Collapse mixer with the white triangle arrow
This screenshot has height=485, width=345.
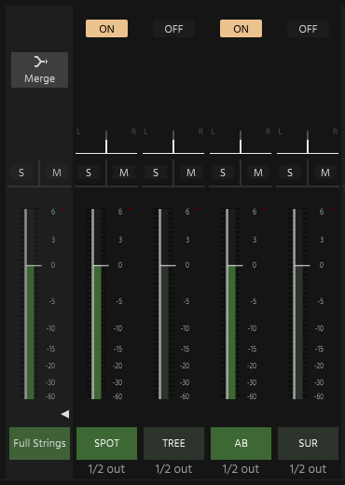[x=65, y=414]
